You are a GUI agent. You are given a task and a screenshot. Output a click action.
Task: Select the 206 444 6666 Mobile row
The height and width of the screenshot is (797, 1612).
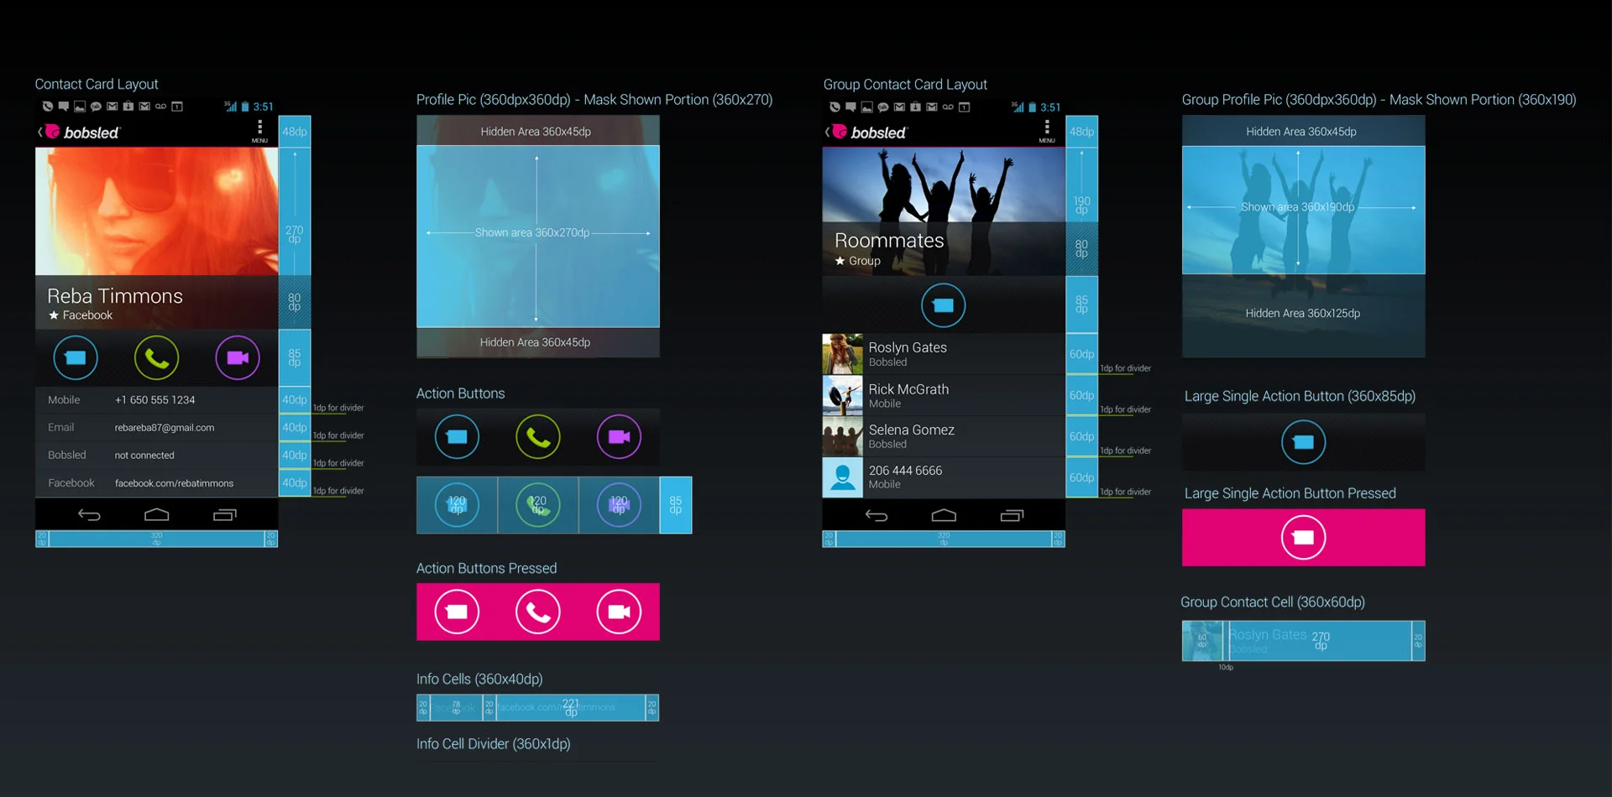point(944,477)
